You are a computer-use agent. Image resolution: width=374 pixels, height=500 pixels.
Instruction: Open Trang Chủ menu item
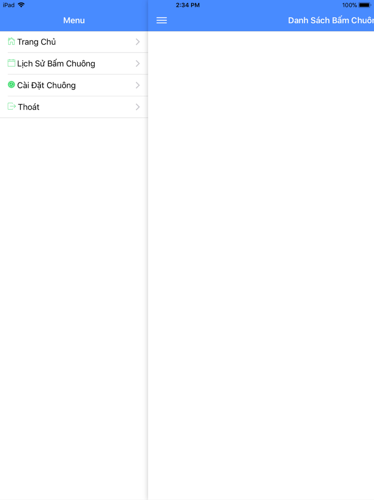[74, 42]
